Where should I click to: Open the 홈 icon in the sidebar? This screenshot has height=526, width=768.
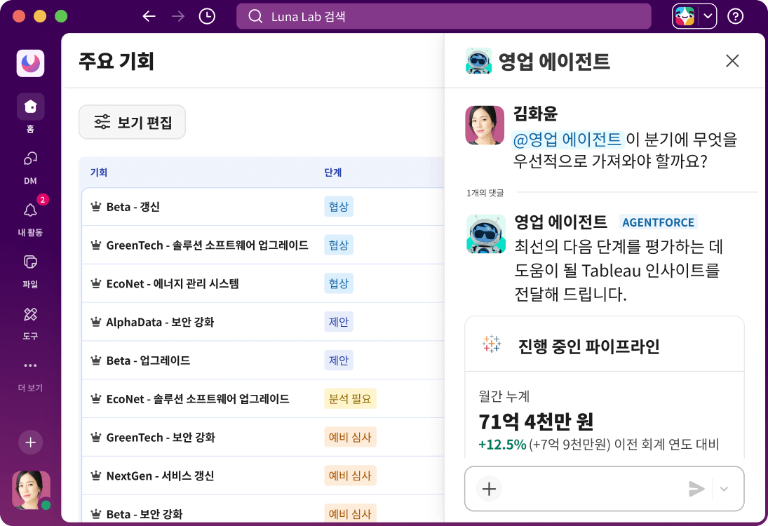[x=29, y=106]
